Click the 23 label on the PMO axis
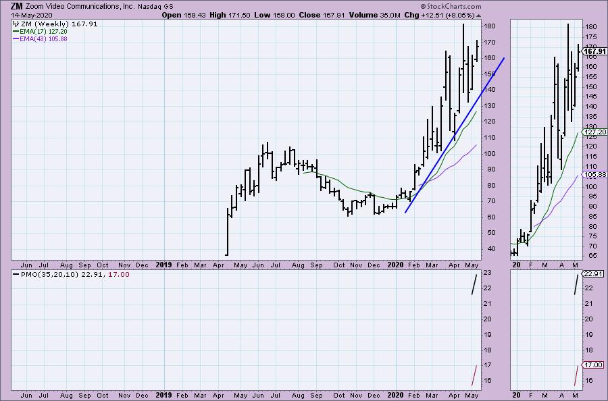Image resolution: width=608 pixels, height=401 pixels. click(x=487, y=272)
